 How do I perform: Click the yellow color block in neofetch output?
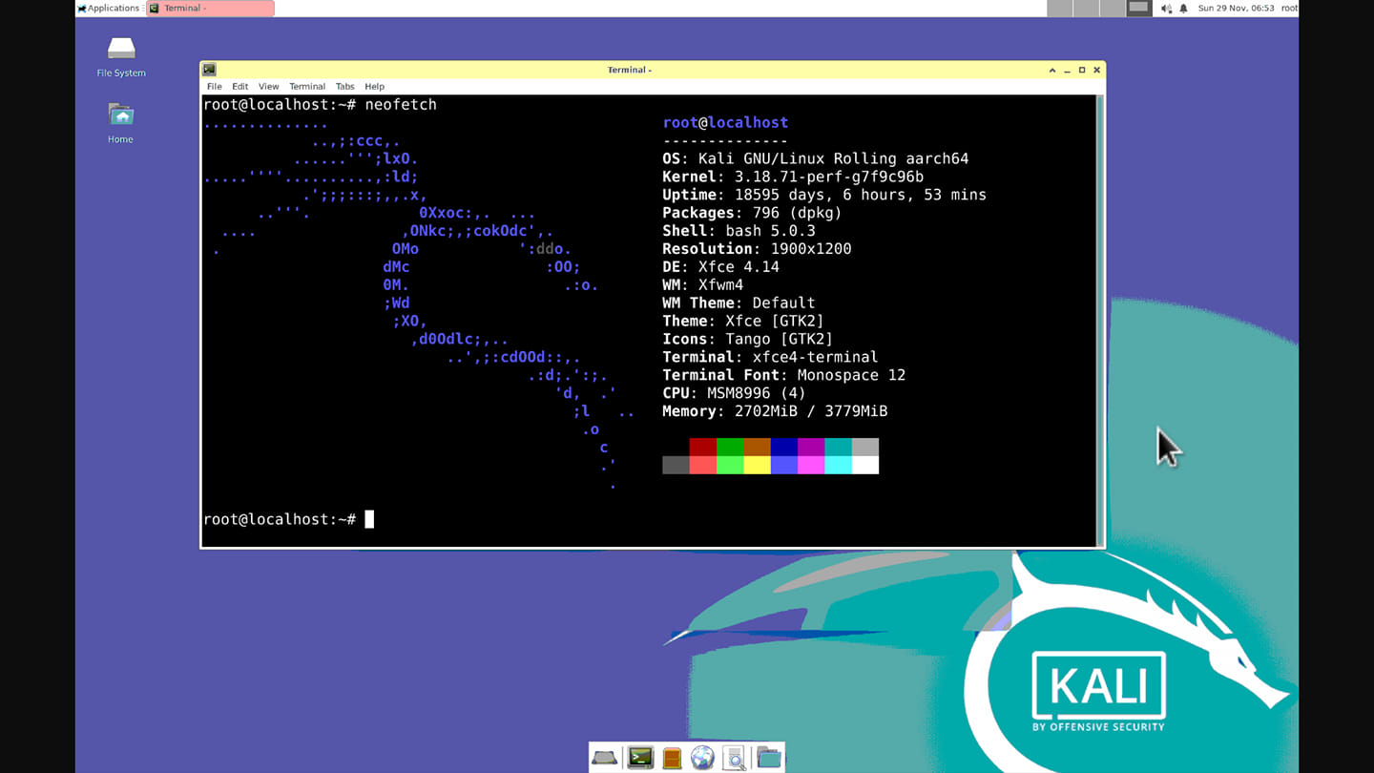point(757,465)
